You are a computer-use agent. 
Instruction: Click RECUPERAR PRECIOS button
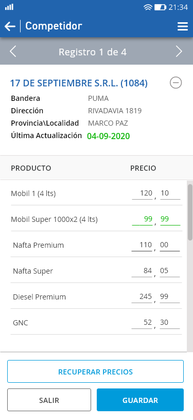point(95,371)
